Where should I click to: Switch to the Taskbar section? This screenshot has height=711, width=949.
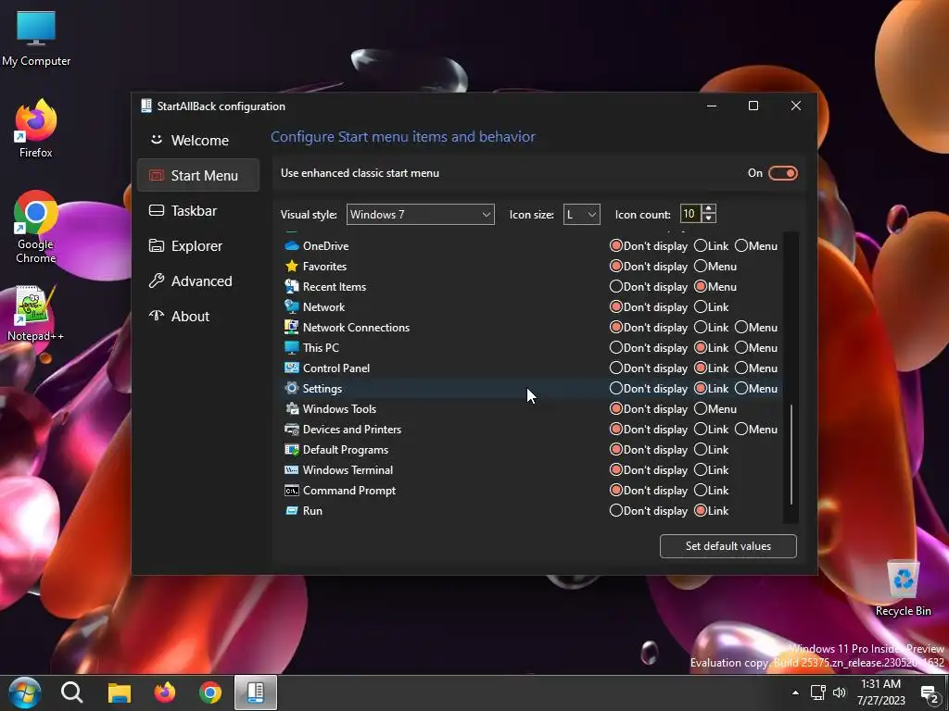click(x=198, y=210)
